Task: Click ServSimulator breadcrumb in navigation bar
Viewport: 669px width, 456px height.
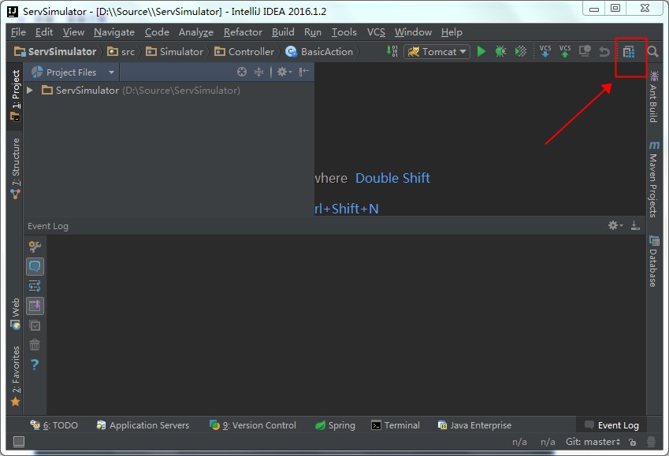Action: (55, 52)
